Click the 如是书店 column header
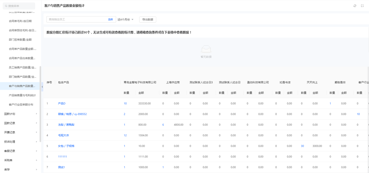This screenshot has height=173, width=369. (285, 82)
